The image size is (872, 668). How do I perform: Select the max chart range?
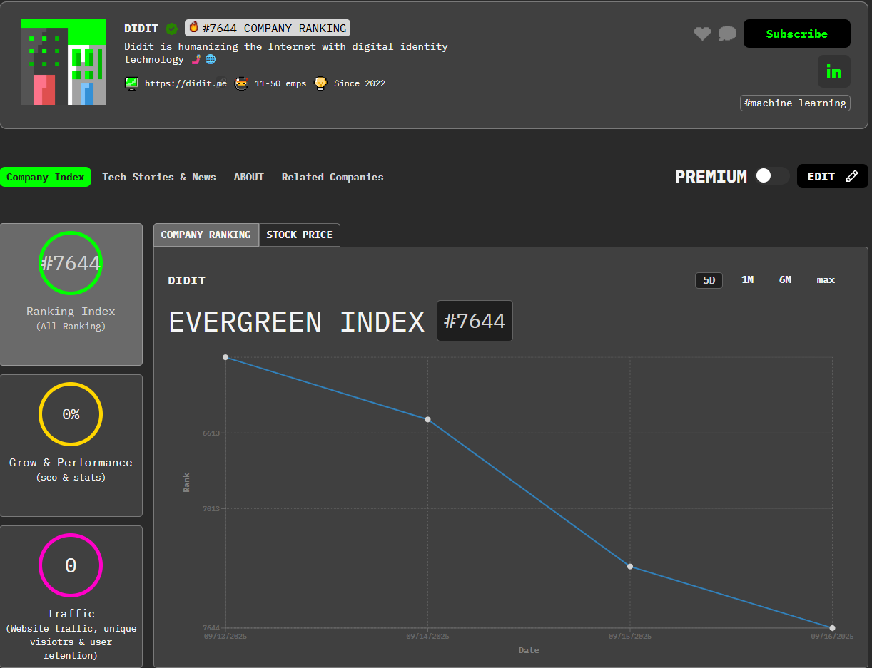(x=826, y=280)
